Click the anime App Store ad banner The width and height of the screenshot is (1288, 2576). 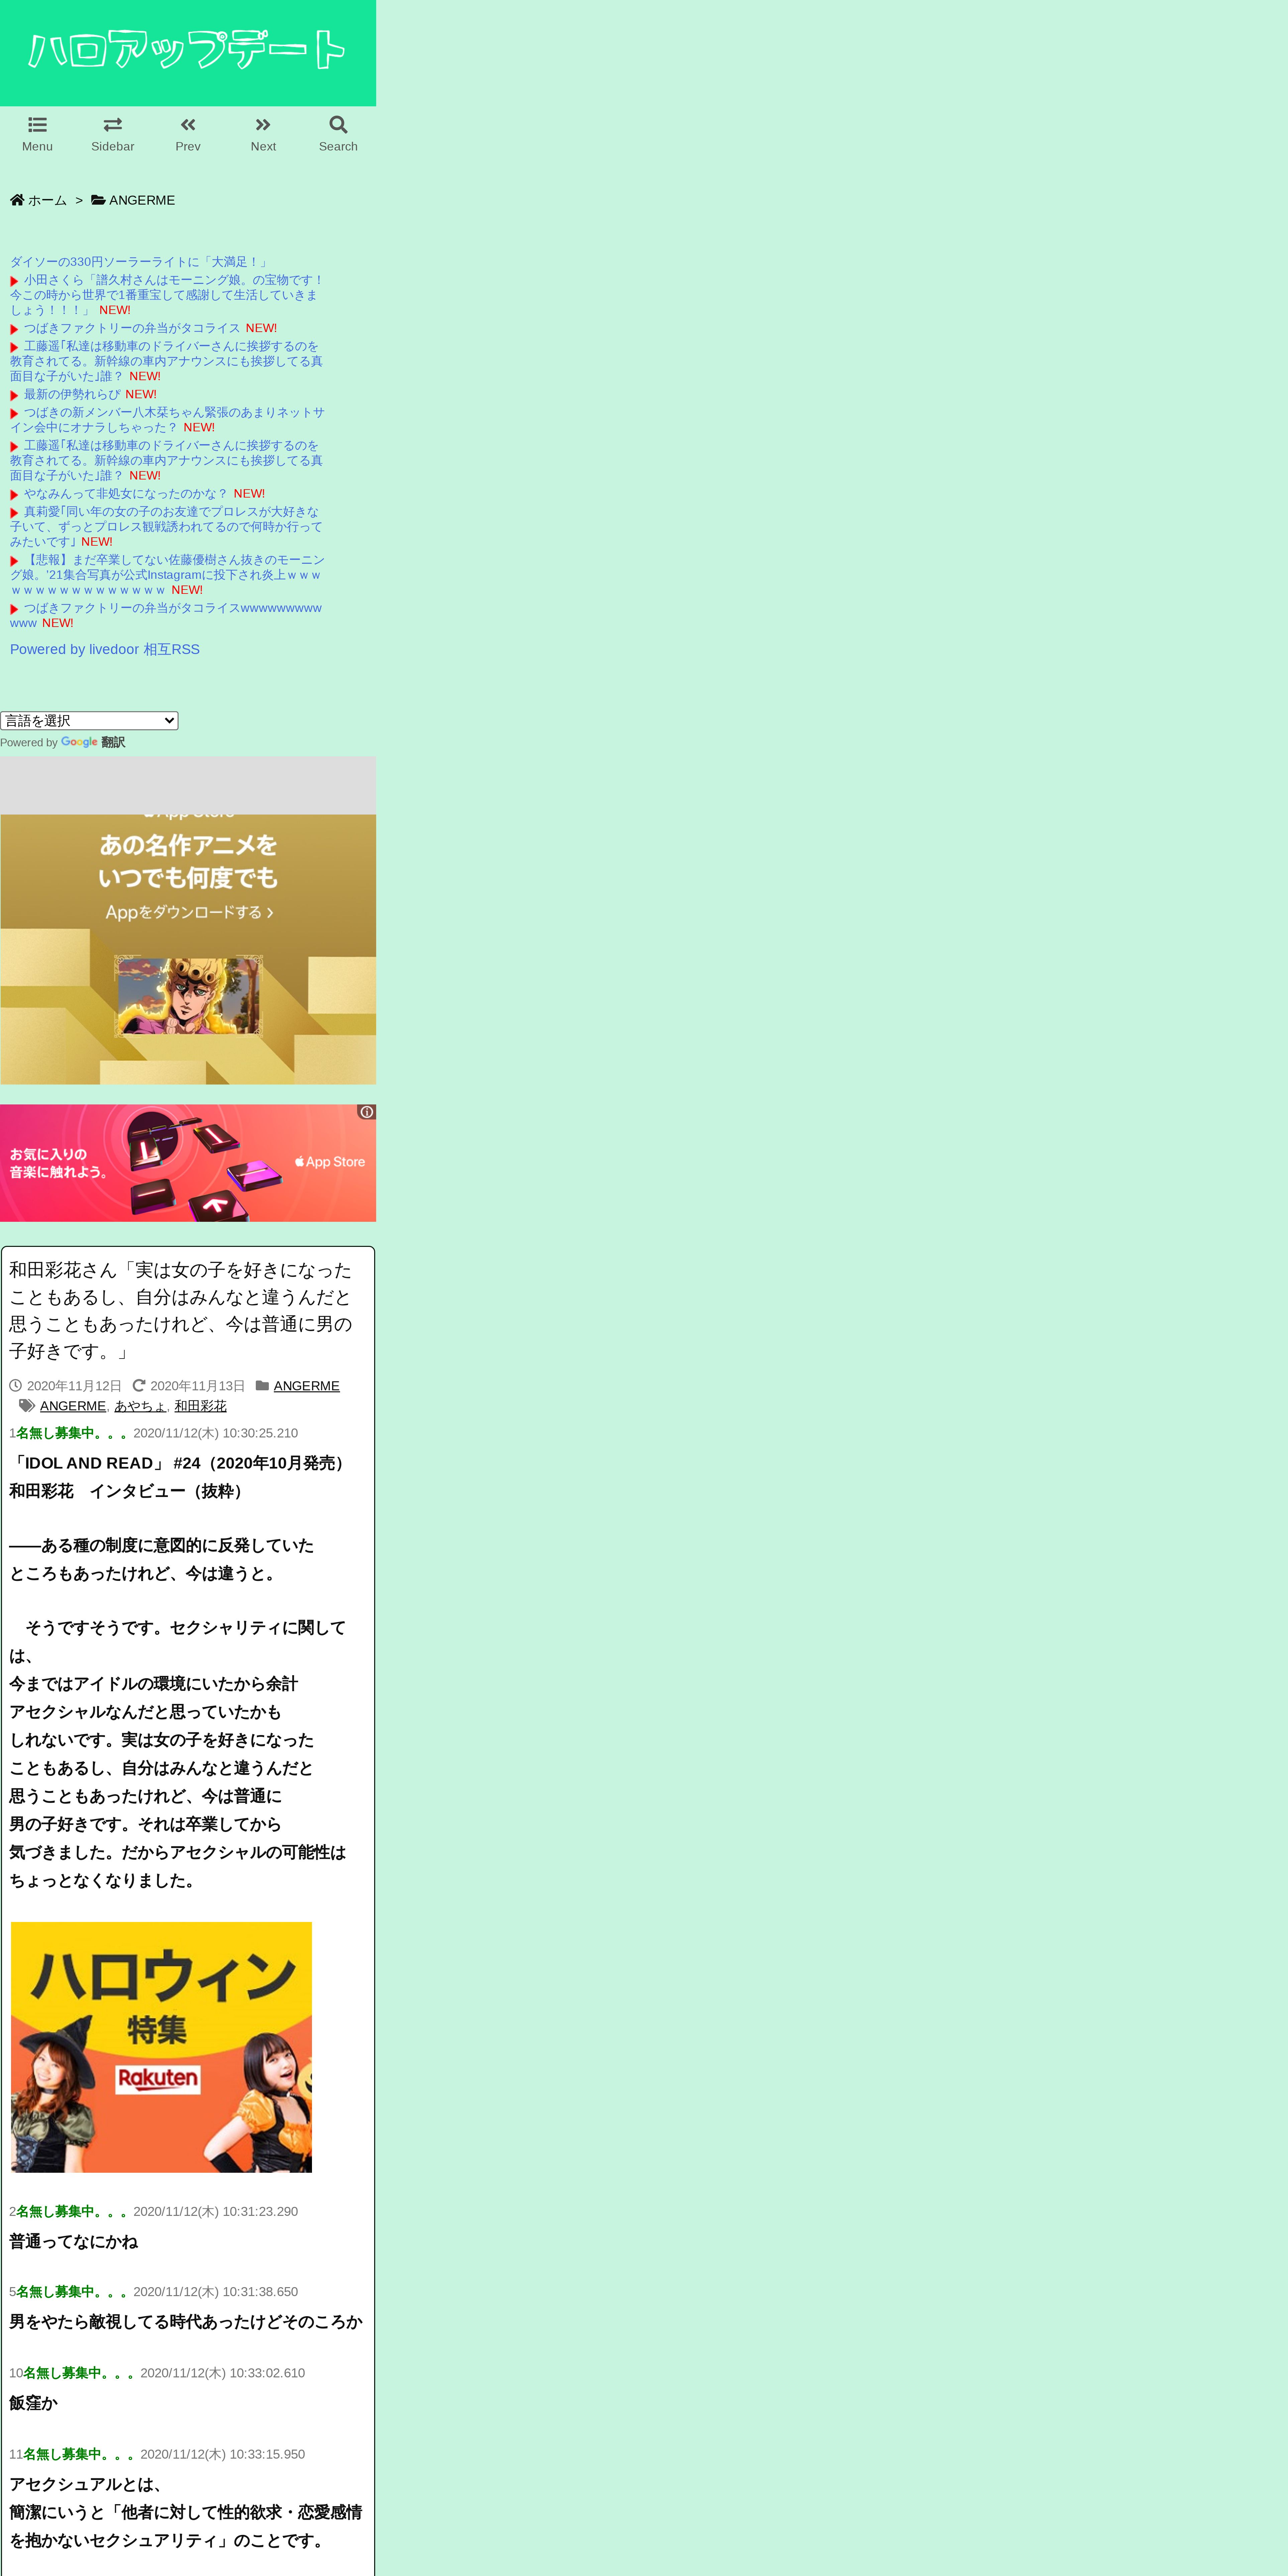188,949
